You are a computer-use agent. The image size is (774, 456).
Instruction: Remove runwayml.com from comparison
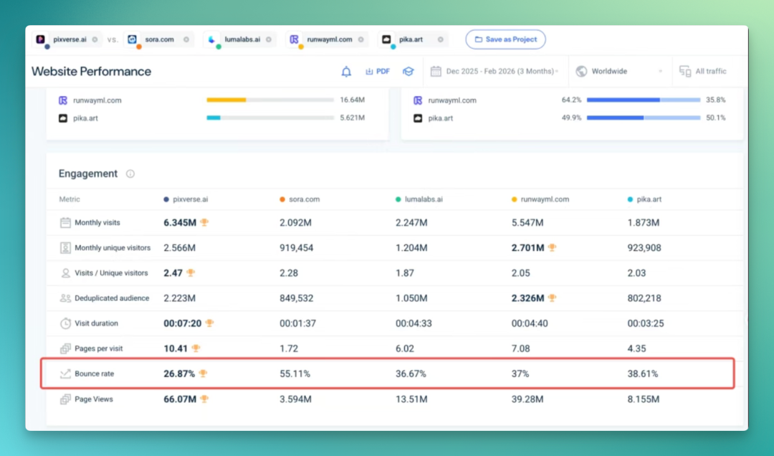360,39
